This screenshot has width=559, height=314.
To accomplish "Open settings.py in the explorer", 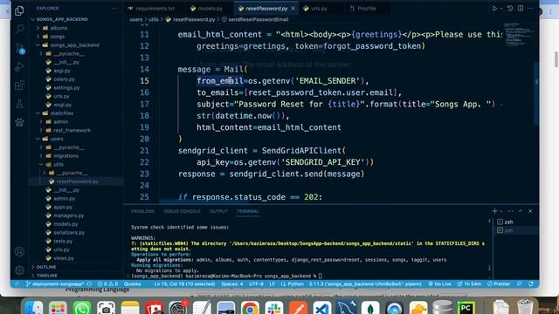I will pyautogui.click(x=66, y=87).
